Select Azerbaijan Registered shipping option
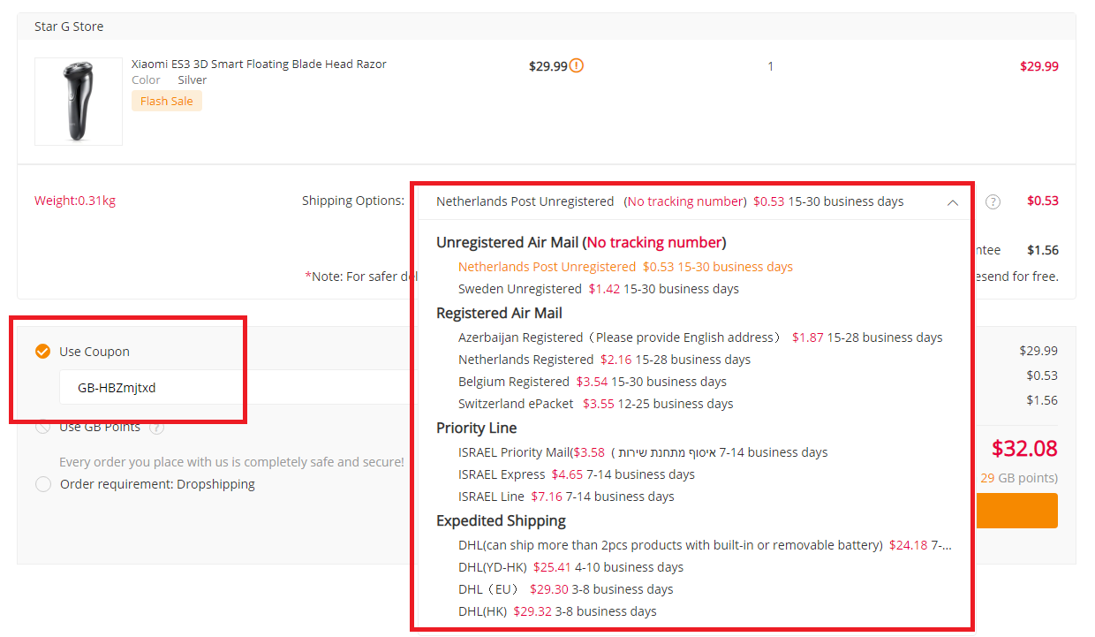Image resolution: width=1095 pixels, height=637 pixels. (699, 337)
